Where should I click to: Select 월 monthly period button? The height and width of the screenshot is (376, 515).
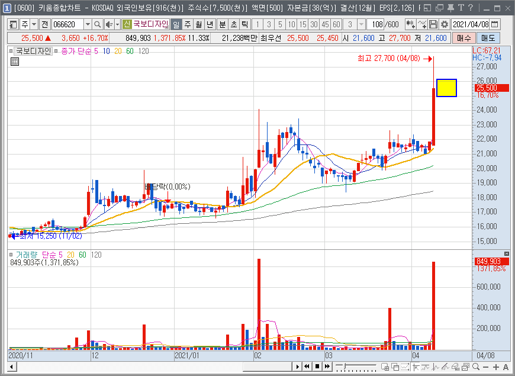pos(199,24)
